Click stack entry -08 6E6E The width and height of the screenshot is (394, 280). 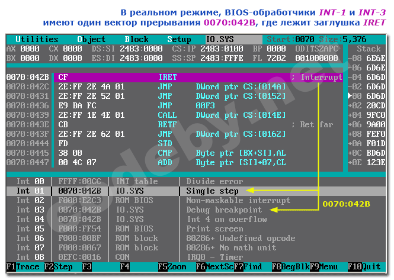(x=367, y=58)
